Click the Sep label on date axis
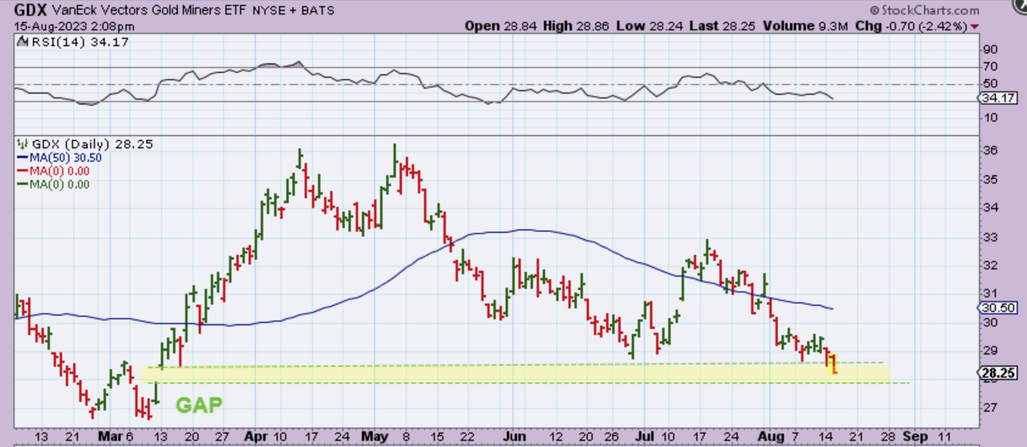The height and width of the screenshot is (447, 1027). coord(914,437)
